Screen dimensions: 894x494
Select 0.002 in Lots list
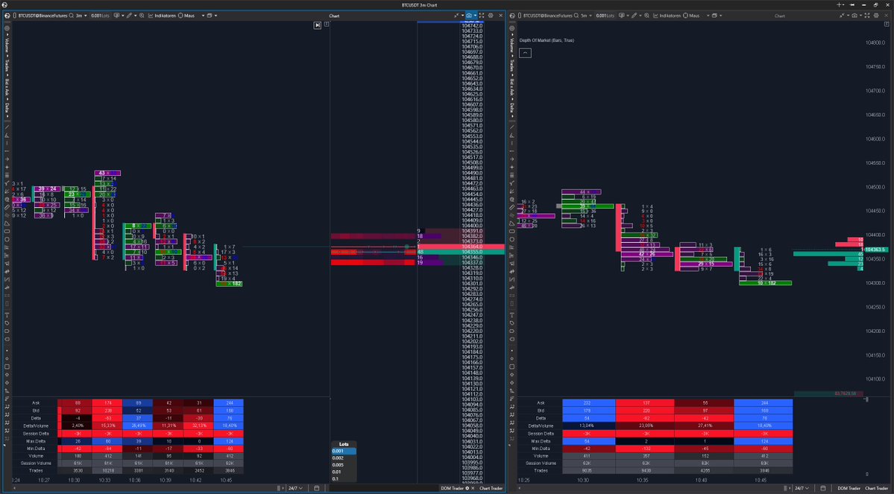tap(344, 458)
